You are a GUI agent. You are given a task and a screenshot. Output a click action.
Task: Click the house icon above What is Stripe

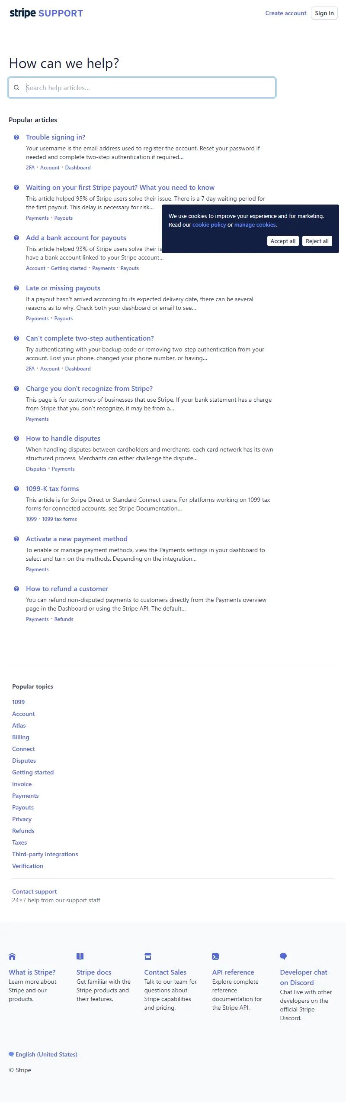coord(12,956)
